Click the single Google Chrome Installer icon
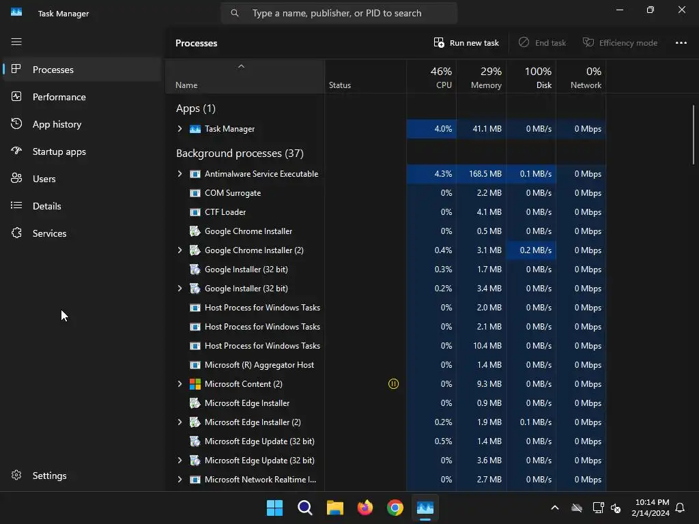This screenshot has height=524, width=699. pos(195,231)
